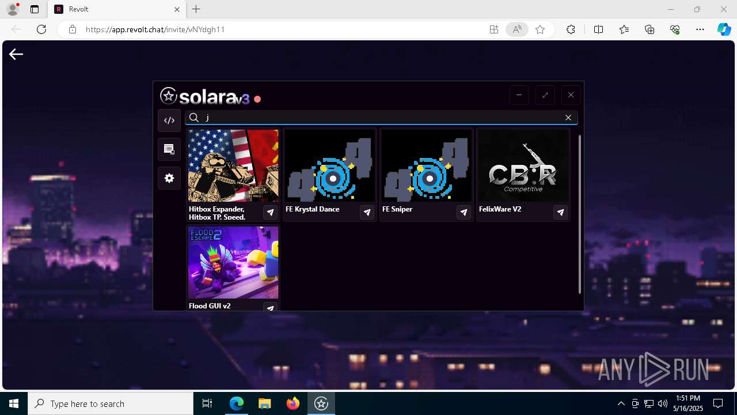Click the search magnifier icon in Solara

[194, 118]
